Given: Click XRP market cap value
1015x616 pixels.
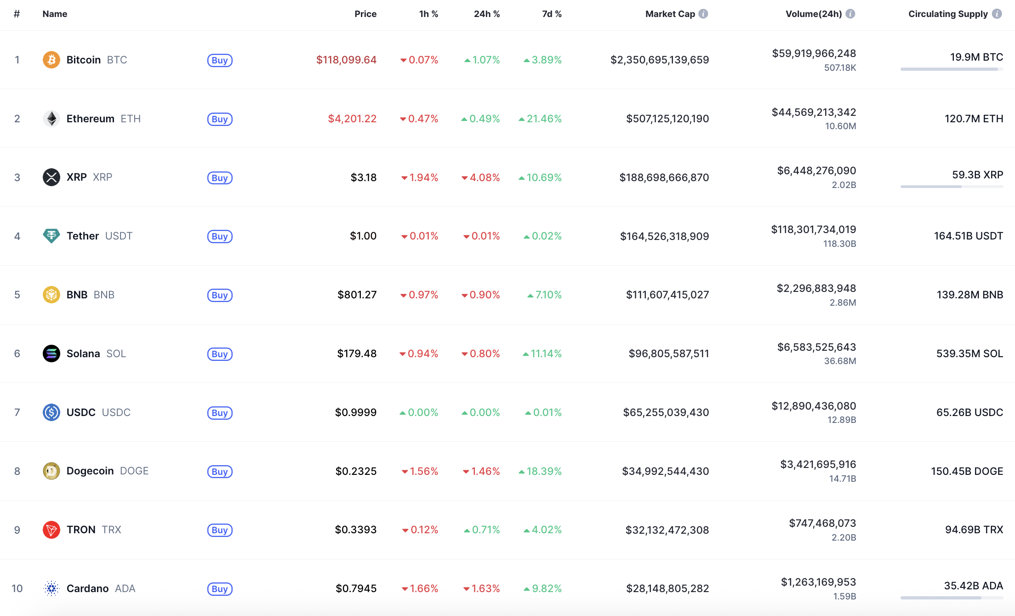Looking at the screenshot, I should tap(664, 177).
